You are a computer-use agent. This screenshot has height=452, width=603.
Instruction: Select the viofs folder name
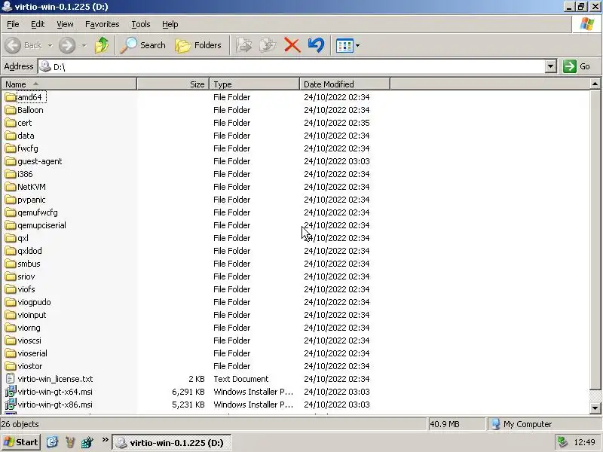26,289
